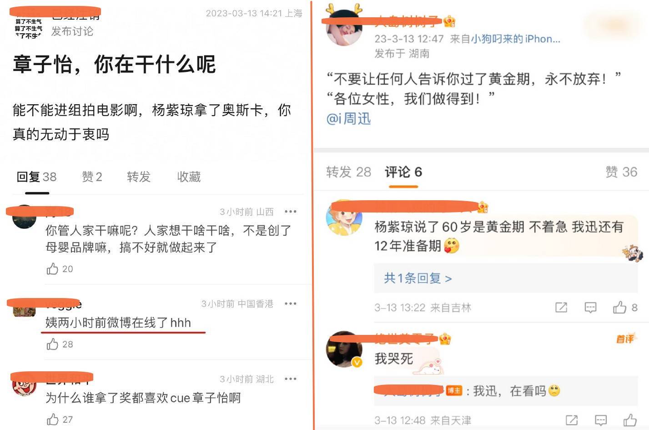This screenshot has height=430, width=649.
Task: Open more options for the 中国香港 comment
Action: click(x=290, y=304)
